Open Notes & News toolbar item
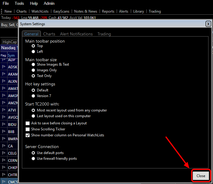Viewport: 213px width, 184px height. [x=85, y=11]
